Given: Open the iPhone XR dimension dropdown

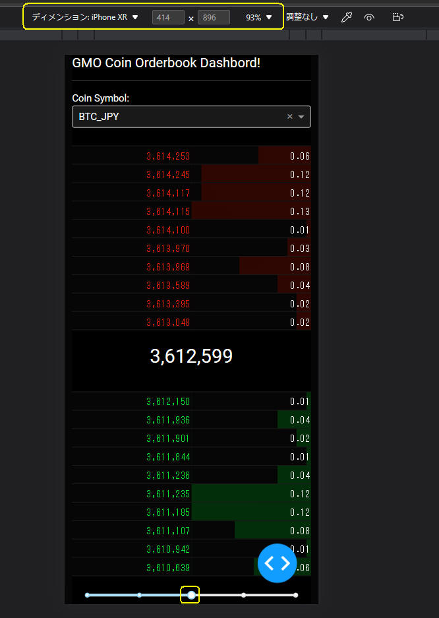Looking at the screenshot, I should pyautogui.click(x=84, y=17).
